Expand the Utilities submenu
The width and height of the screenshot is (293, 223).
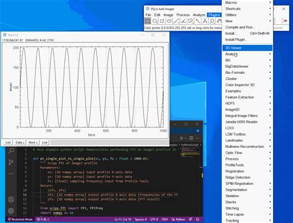click(x=247, y=15)
